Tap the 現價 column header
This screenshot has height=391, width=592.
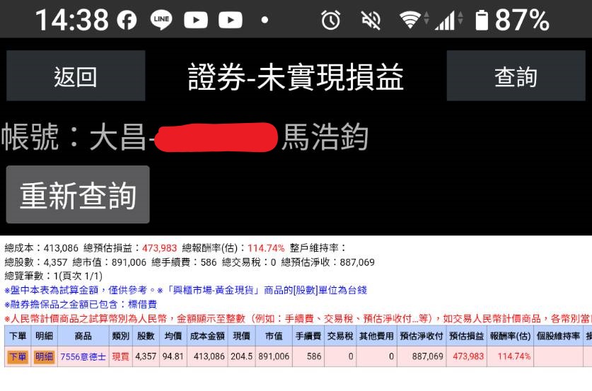tap(242, 336)
